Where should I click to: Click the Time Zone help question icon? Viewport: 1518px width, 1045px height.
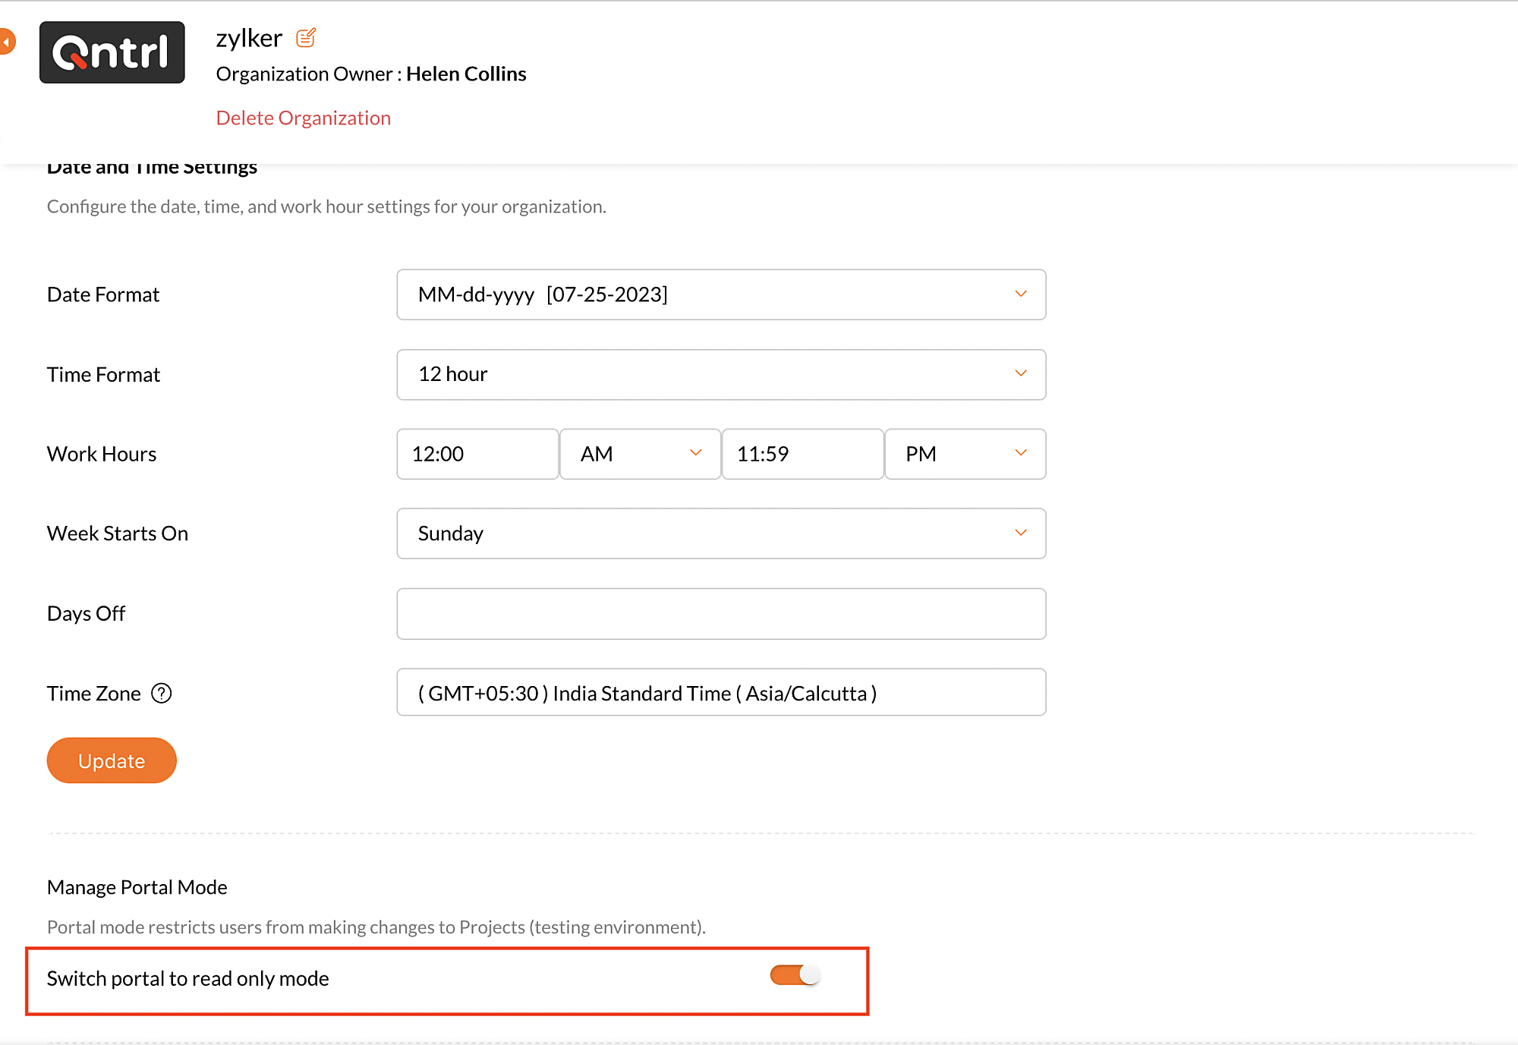[162, 693]
